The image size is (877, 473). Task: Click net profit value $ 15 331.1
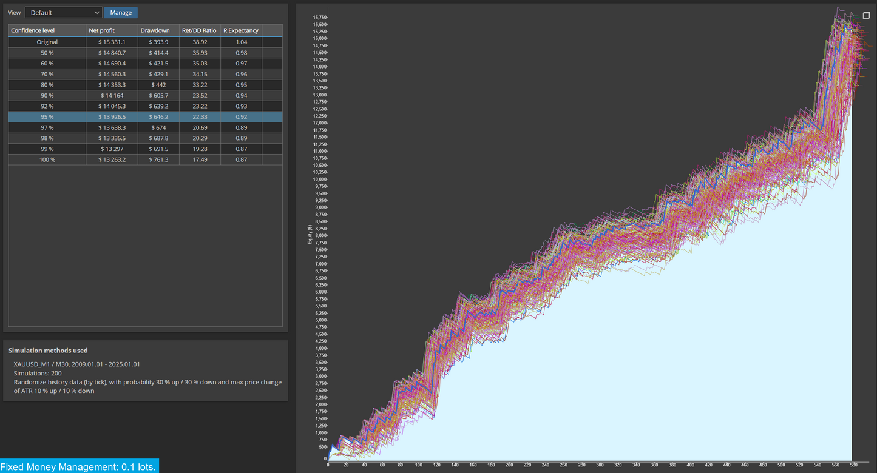coord(112,42)
